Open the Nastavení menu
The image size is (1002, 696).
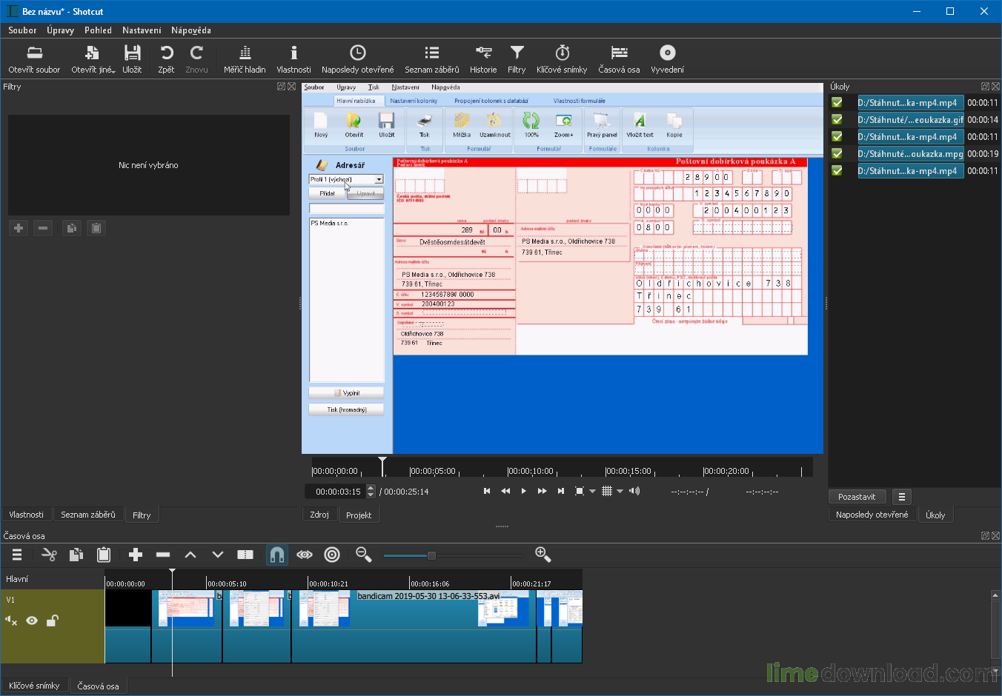click(142, 30)
